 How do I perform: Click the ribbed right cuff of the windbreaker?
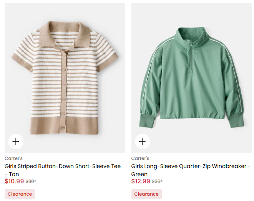pyautogui.click(x=235, y=119)
